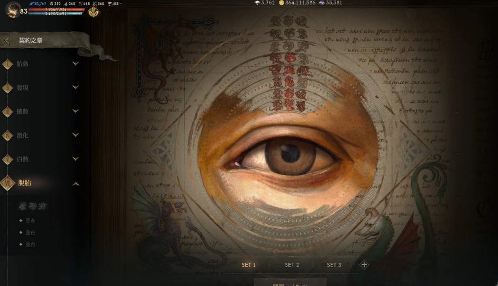The image size is (498, 286).
Task: Click the stat icon next to 365
Action: tap(95, 4)
